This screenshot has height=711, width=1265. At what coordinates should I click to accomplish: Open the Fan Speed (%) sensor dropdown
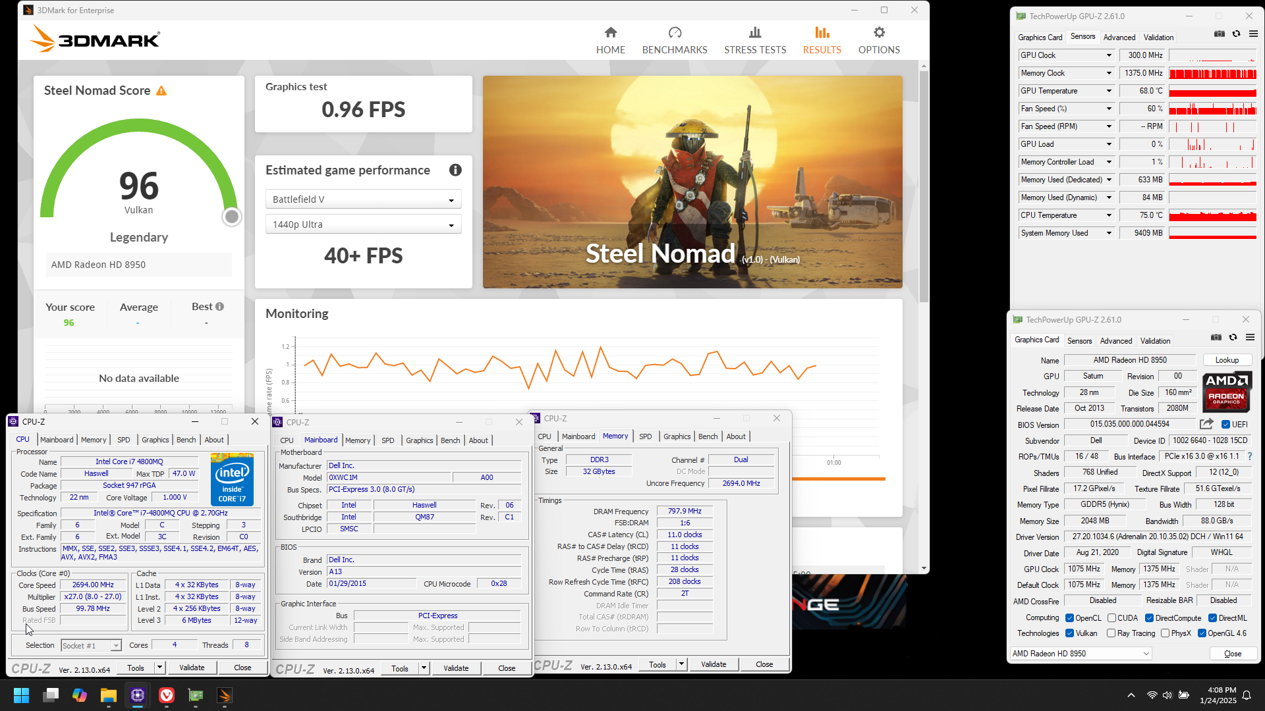tap(1109, 109)
